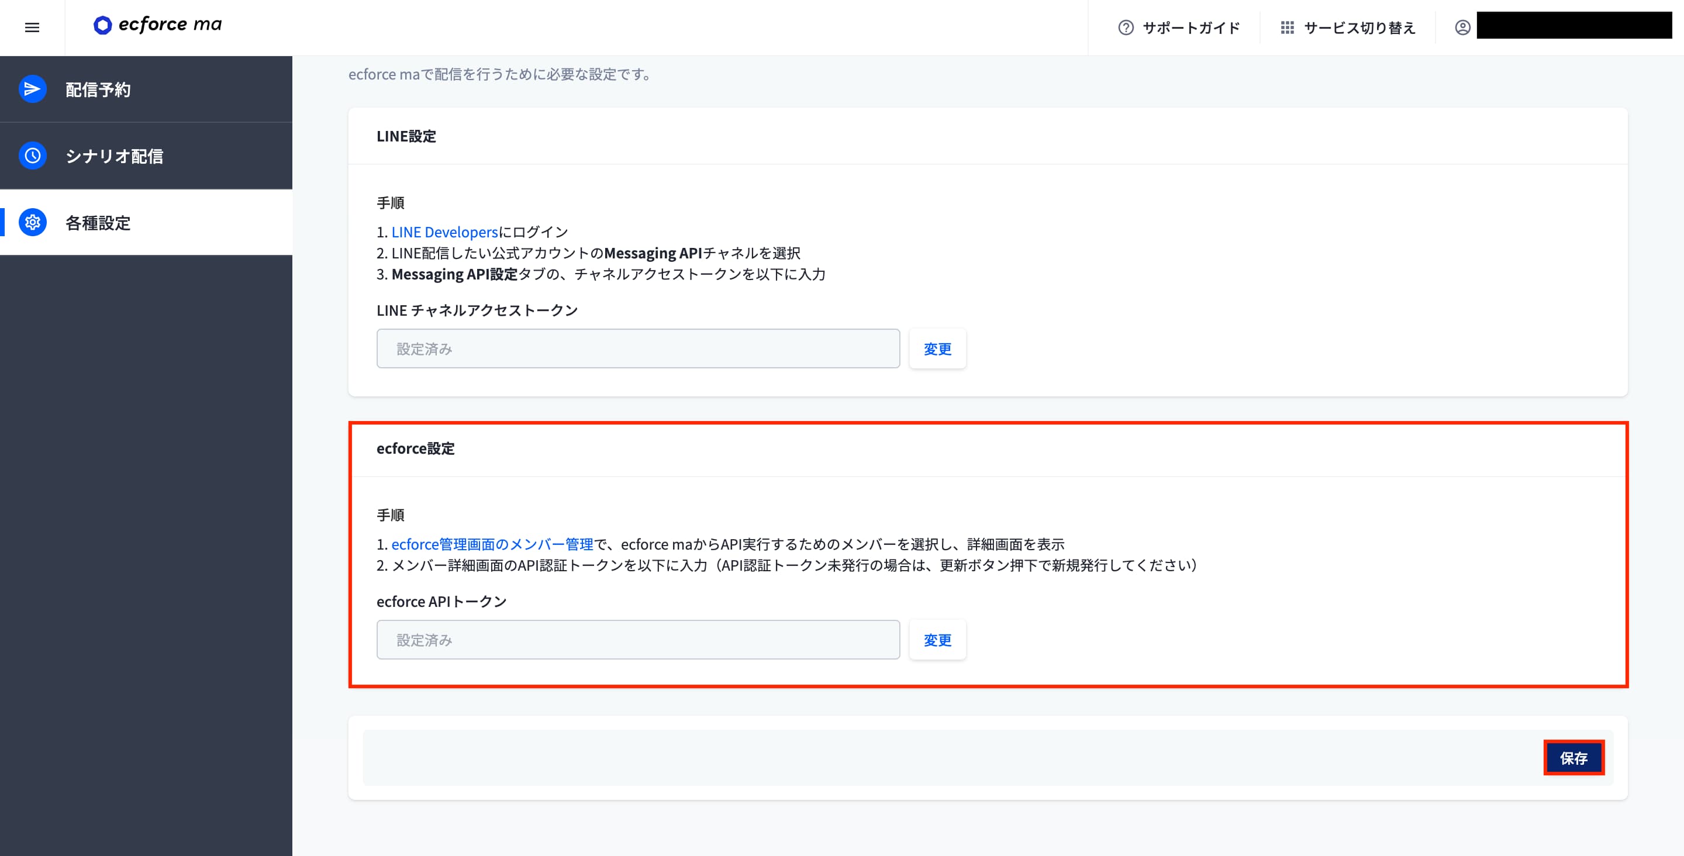Click 変更 next to LINE channel access token
The height and width of the screenshot is (856, 1684).
[937, 348]
